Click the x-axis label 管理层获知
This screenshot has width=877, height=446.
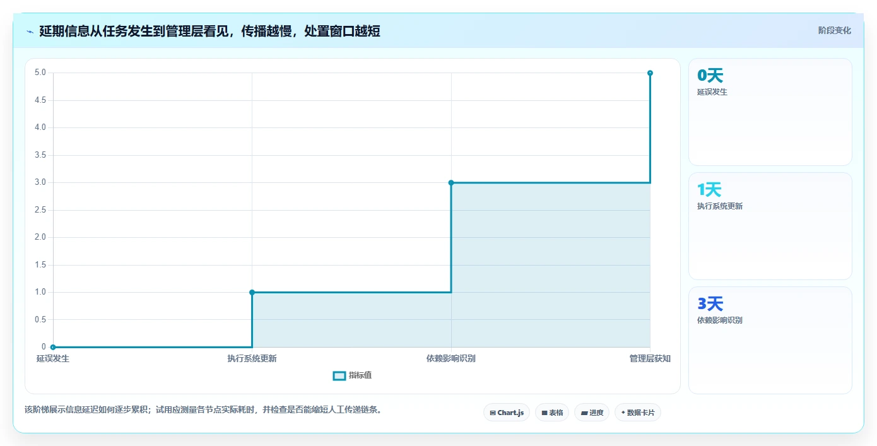point(650,359)
